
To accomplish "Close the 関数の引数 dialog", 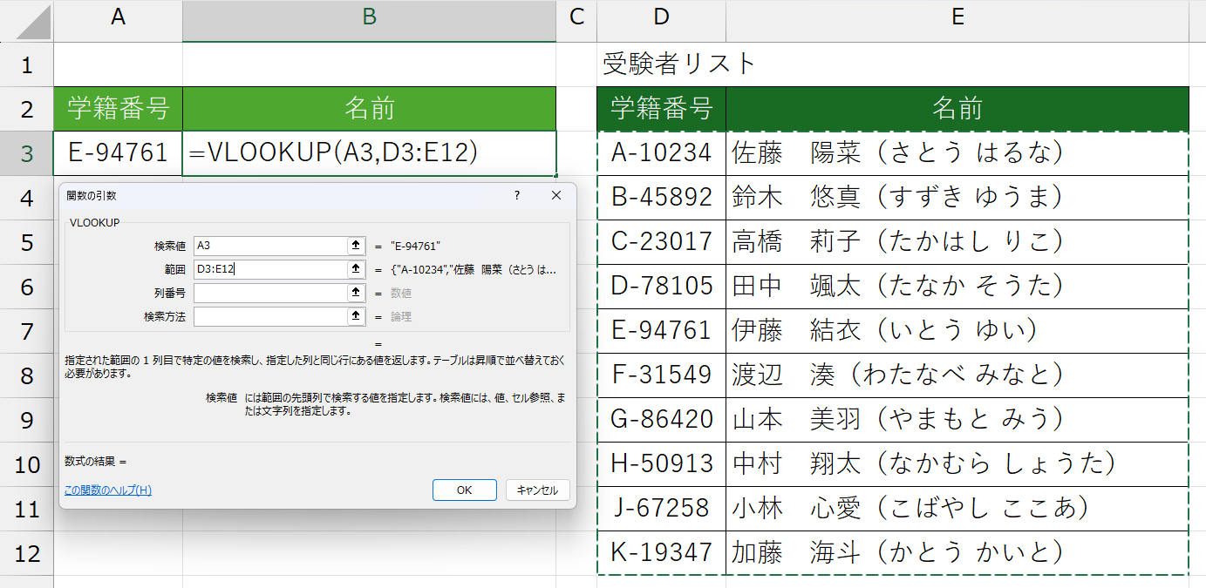I will [556, 196].
